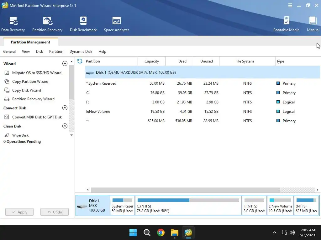Open the General menu

point(9,52)
